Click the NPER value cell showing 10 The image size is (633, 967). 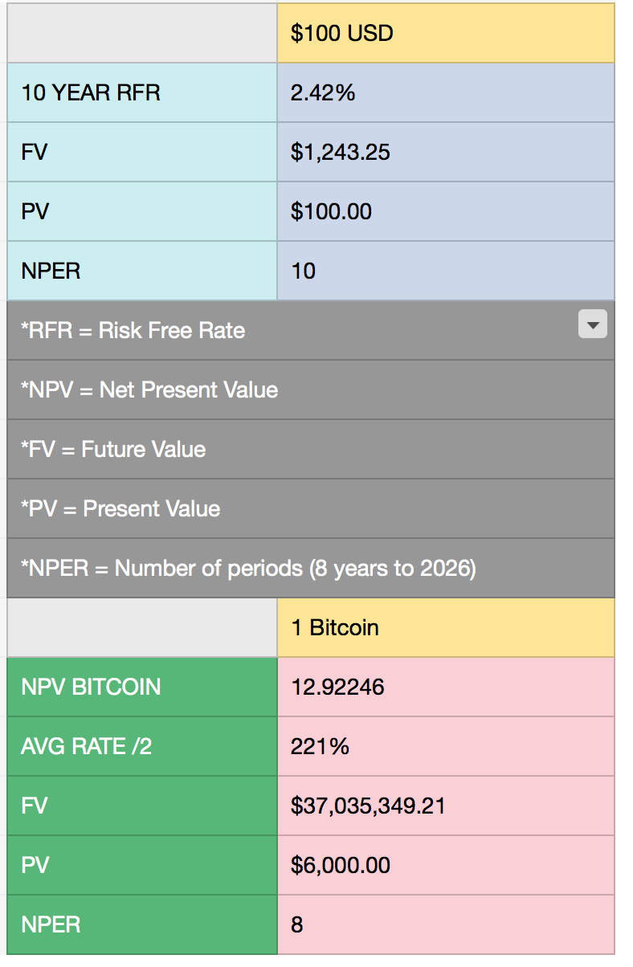click(446, 271)
